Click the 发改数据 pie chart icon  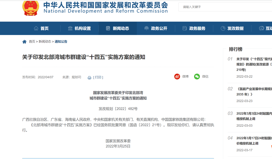223,28
